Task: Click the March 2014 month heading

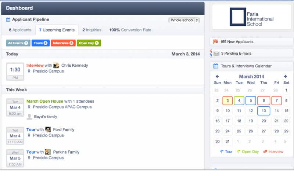Action: 251,77
